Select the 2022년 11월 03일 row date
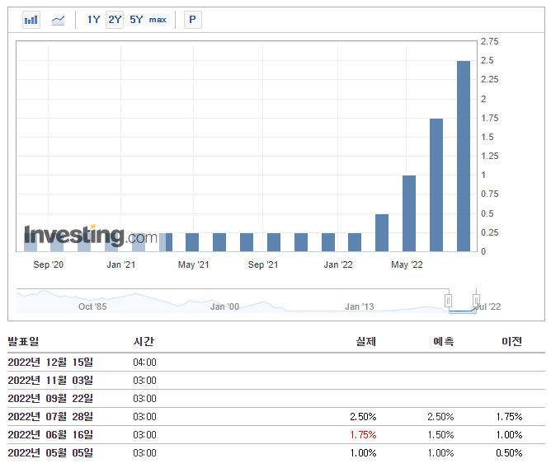The image size is (551, 468). pos(50,380)
